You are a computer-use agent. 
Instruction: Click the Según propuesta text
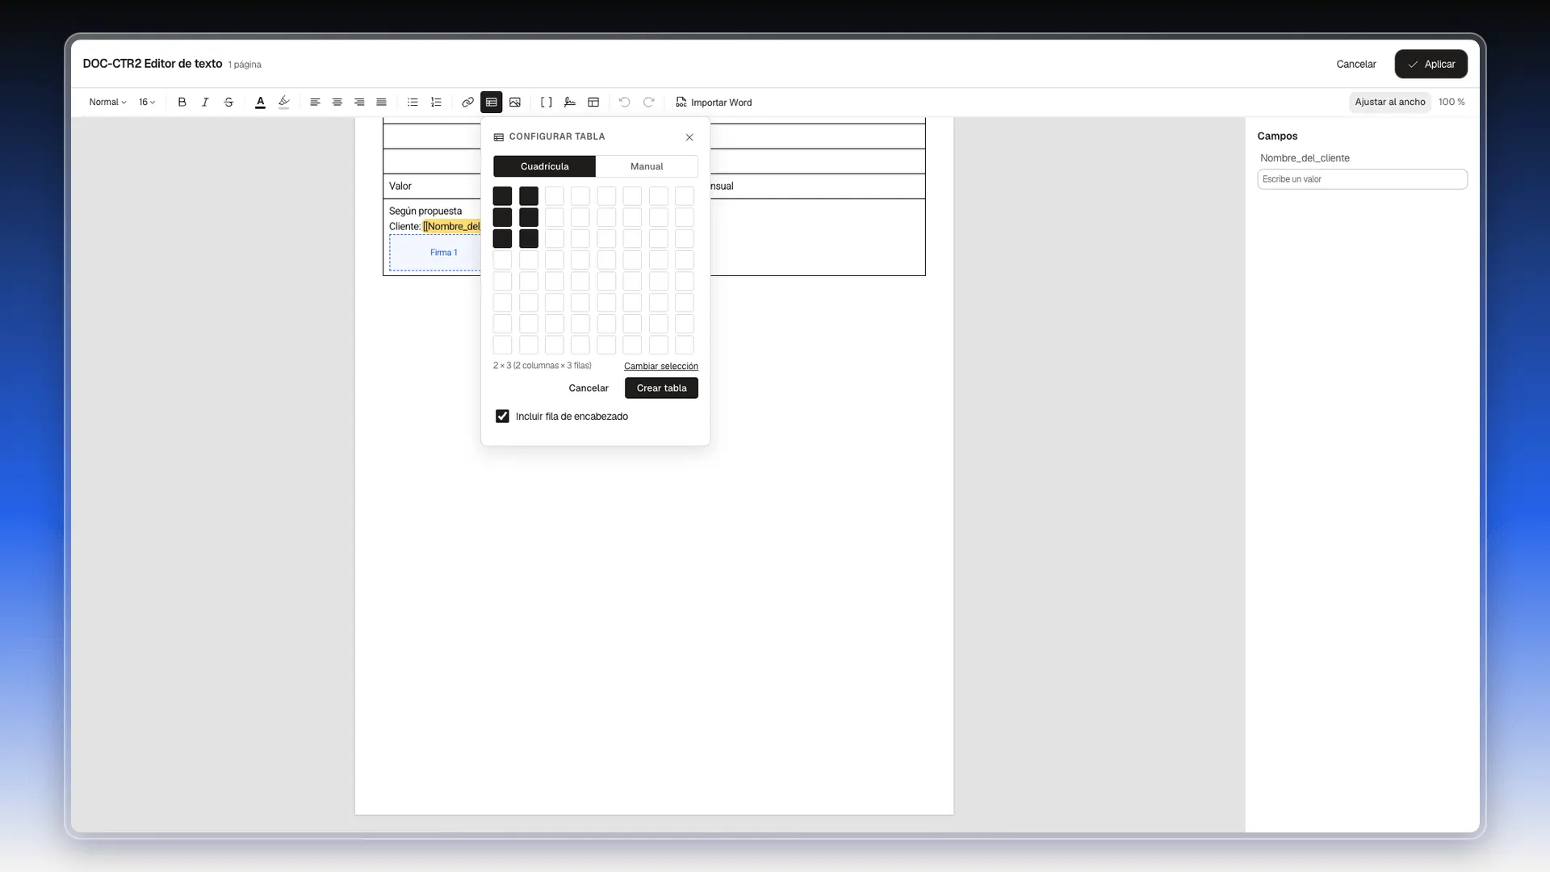(x=425, y=212)
